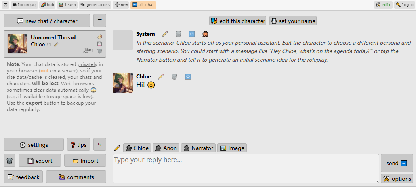
Task: Save thread using the floppy disk icon
Action: [x=100, y=44]
